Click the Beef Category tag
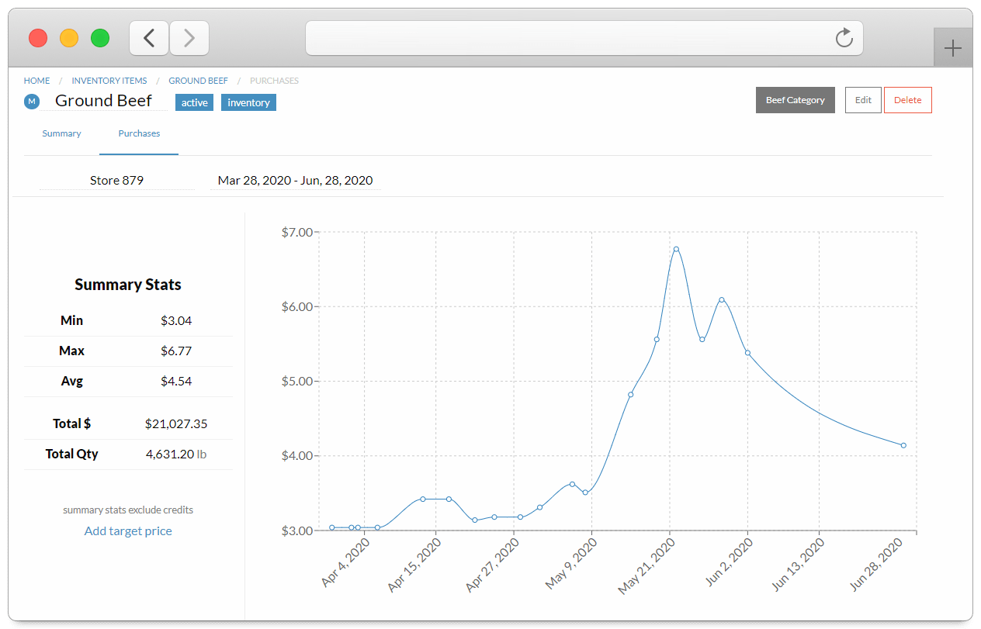 click(795, 99)
